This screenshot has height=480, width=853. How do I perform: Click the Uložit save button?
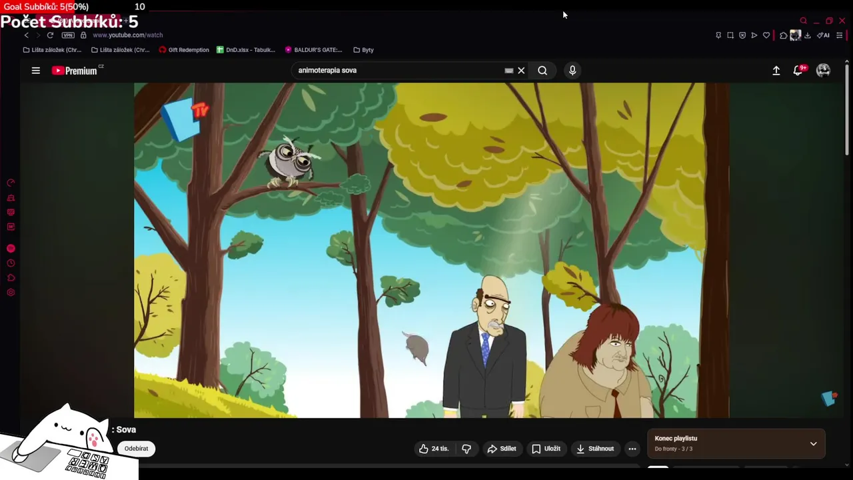click(546, 449)
